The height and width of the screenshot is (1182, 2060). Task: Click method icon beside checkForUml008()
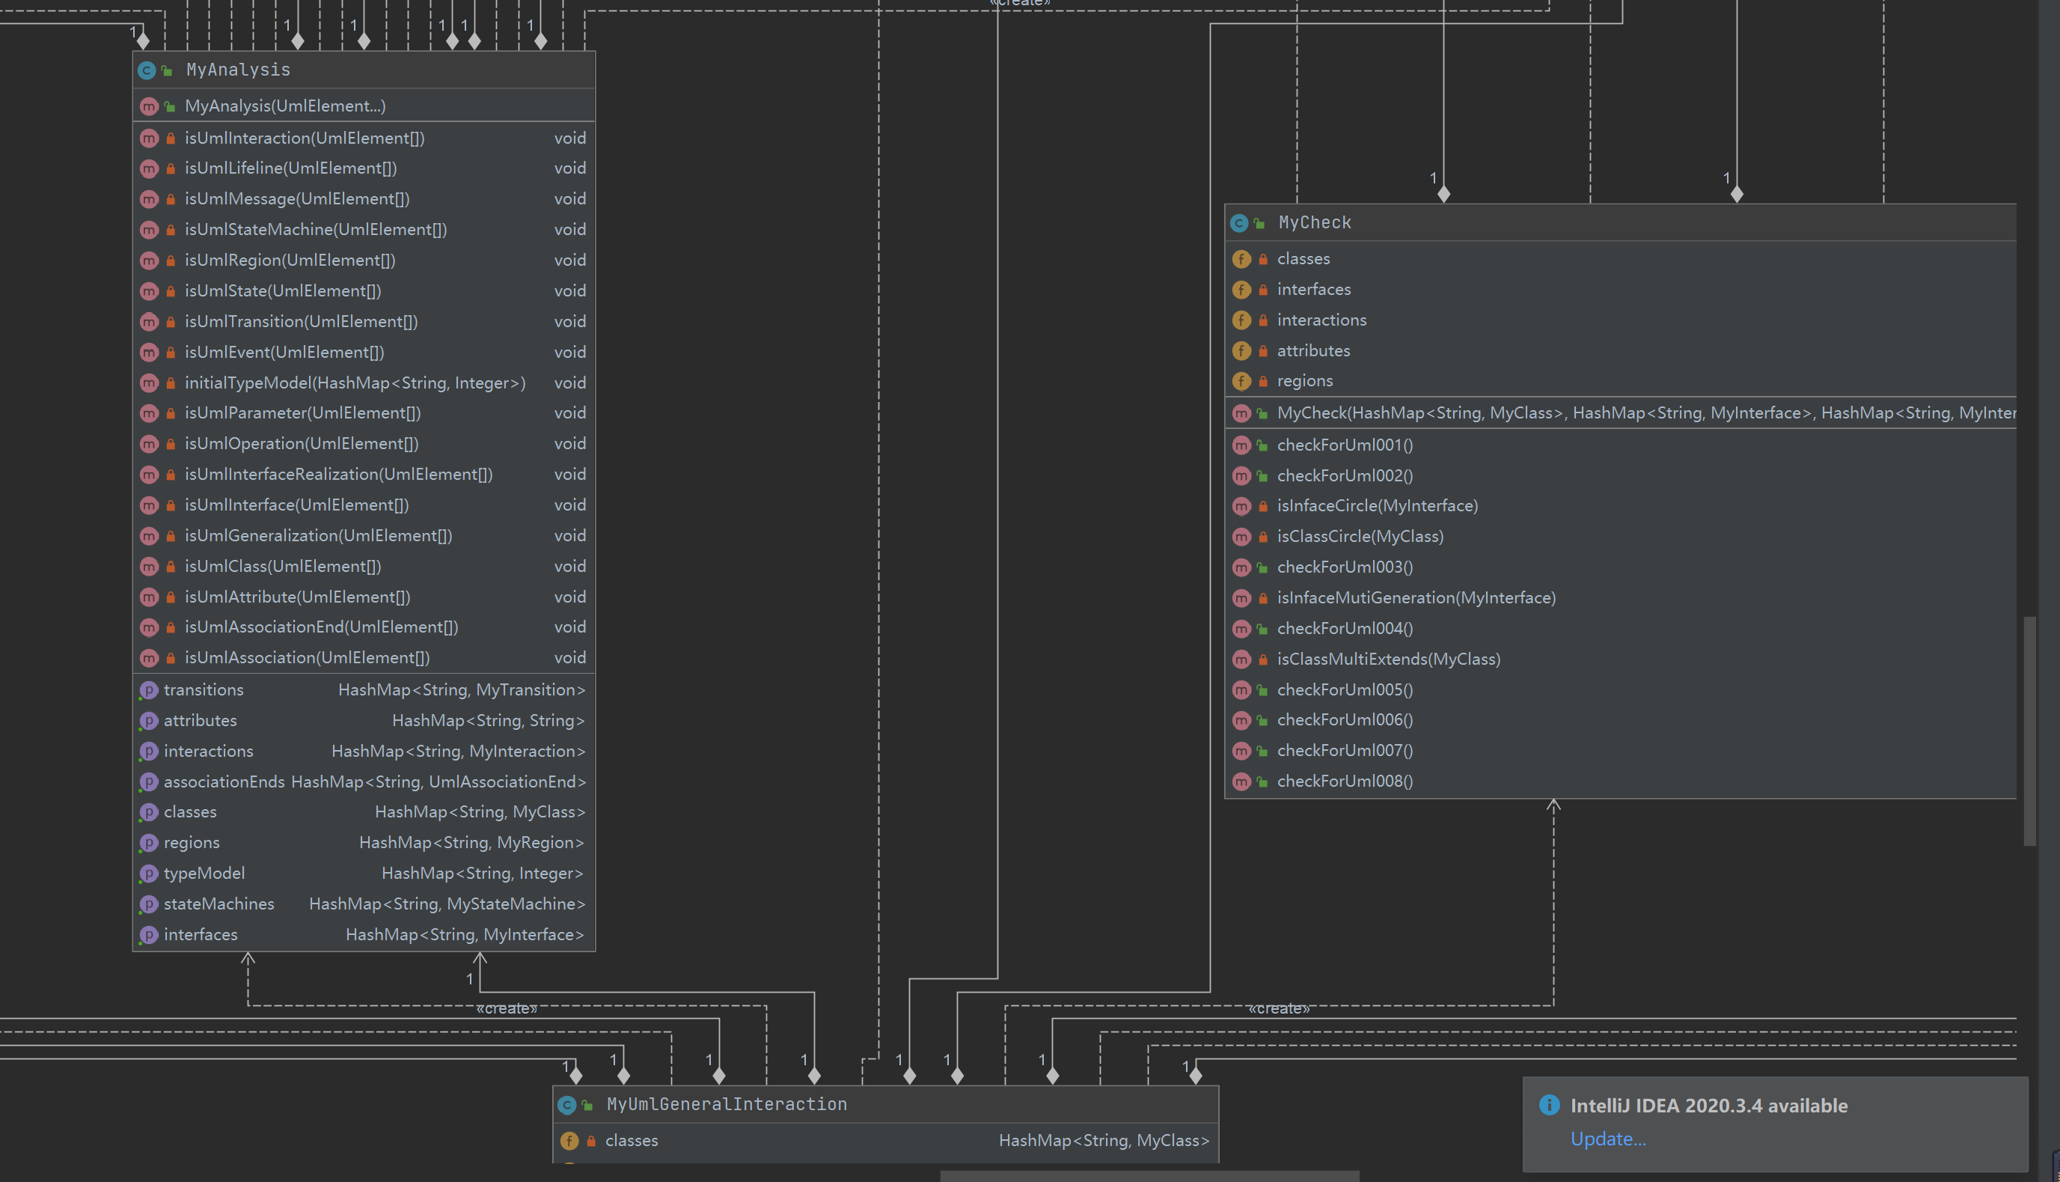pos(1241,782)
